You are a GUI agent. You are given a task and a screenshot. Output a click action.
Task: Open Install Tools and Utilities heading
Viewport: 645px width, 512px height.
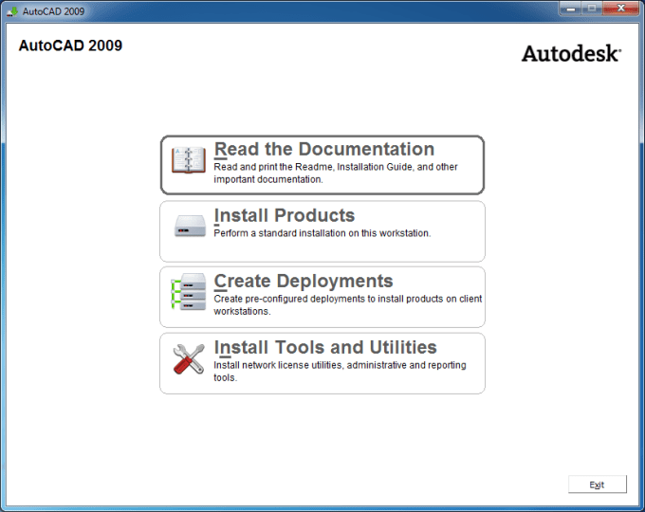(325, 348)
